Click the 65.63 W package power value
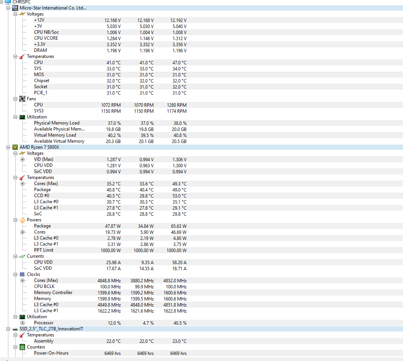This screenshot has height=361, width=403. click(x=179, y=226)
